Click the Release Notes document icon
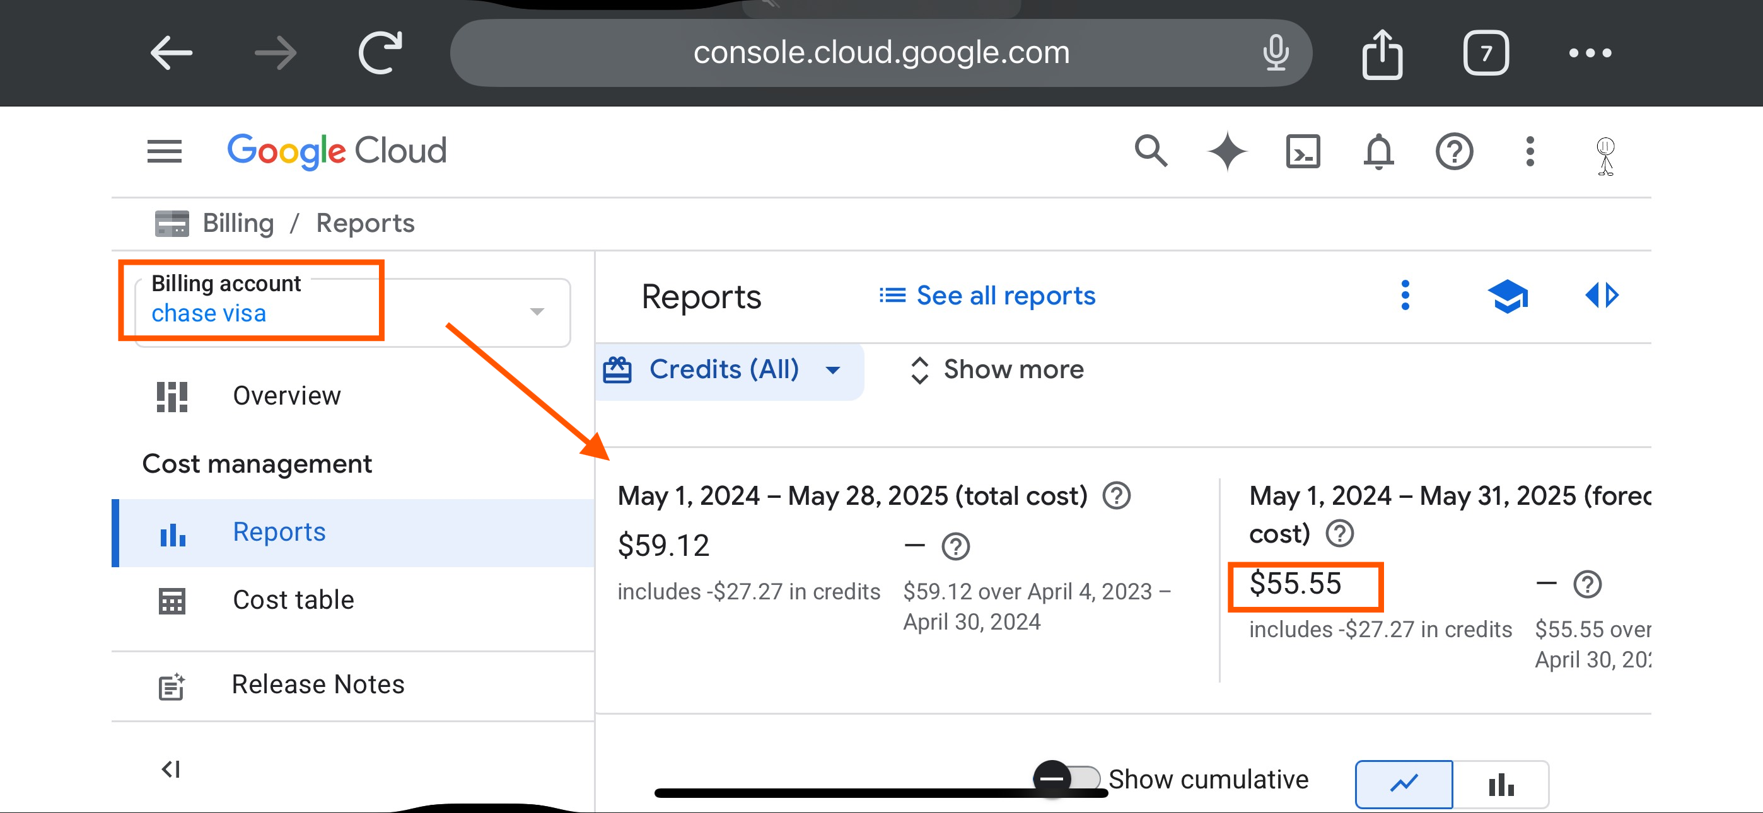Screen dimensions: 1763x813 tap(171, 686)
